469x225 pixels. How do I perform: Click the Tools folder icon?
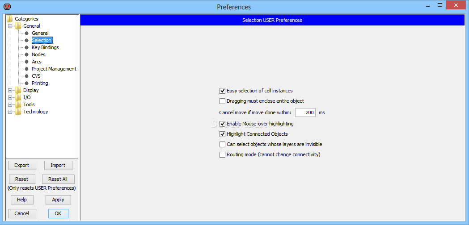(x=18, y=104)
